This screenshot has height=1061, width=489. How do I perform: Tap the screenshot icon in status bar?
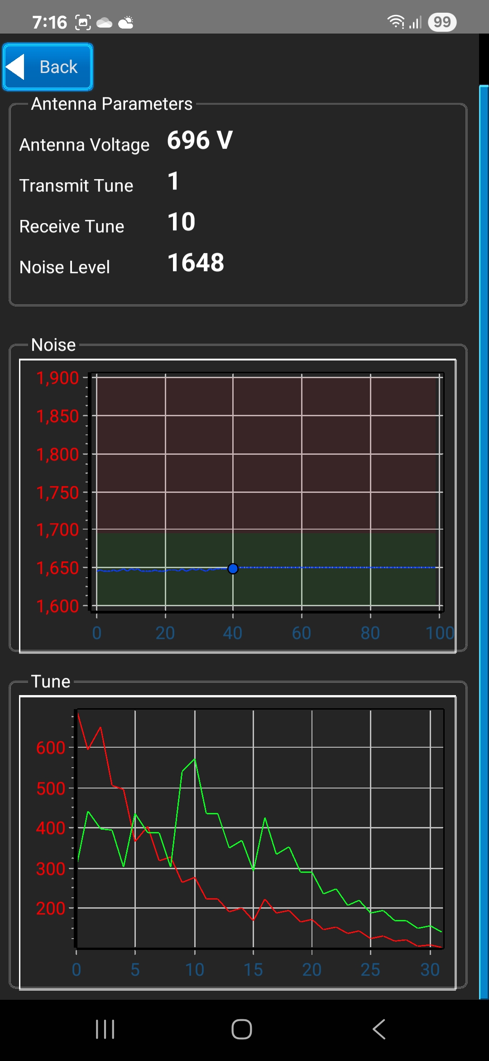coord(83,22)
